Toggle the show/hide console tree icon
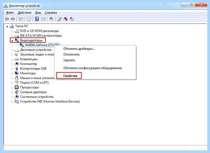210x153 pixels. pyautogui.click(x=21, y=19)
